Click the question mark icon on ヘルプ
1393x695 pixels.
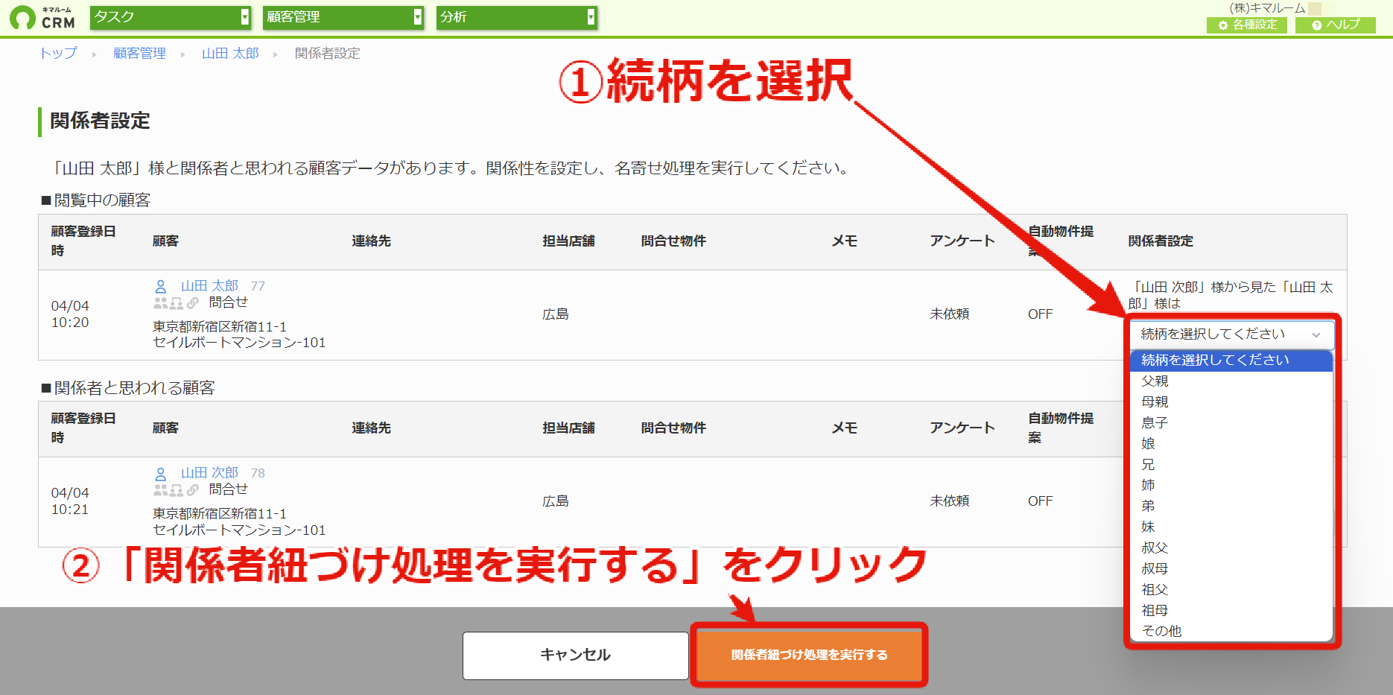point(1317,25)
